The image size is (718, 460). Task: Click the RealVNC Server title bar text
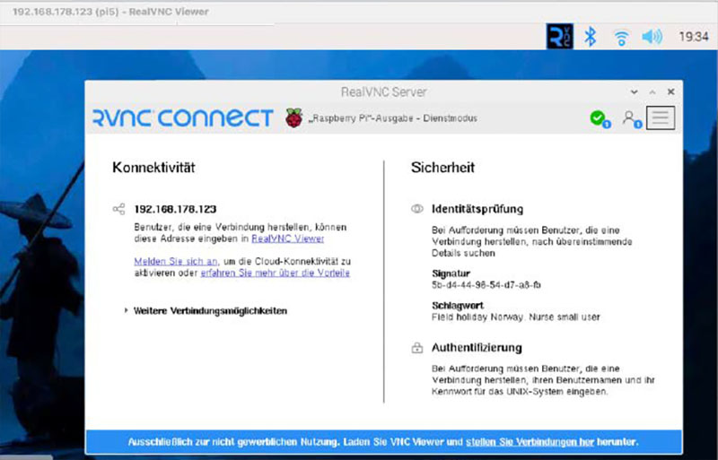pyautogui.click(x=384, y=92)
